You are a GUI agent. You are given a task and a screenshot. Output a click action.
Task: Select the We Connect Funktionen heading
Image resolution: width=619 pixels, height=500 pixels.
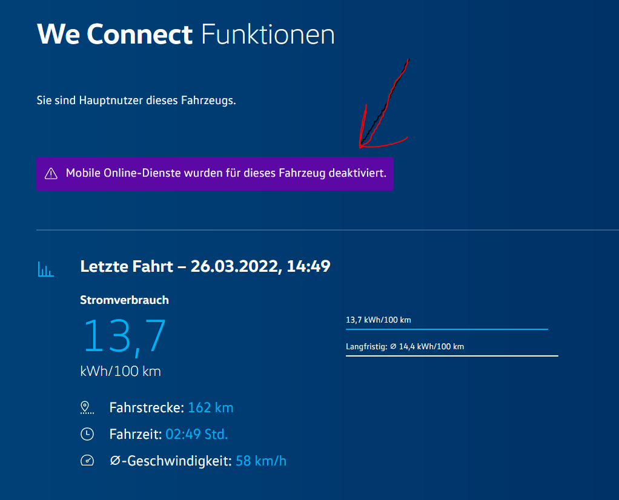click(185, 35)
